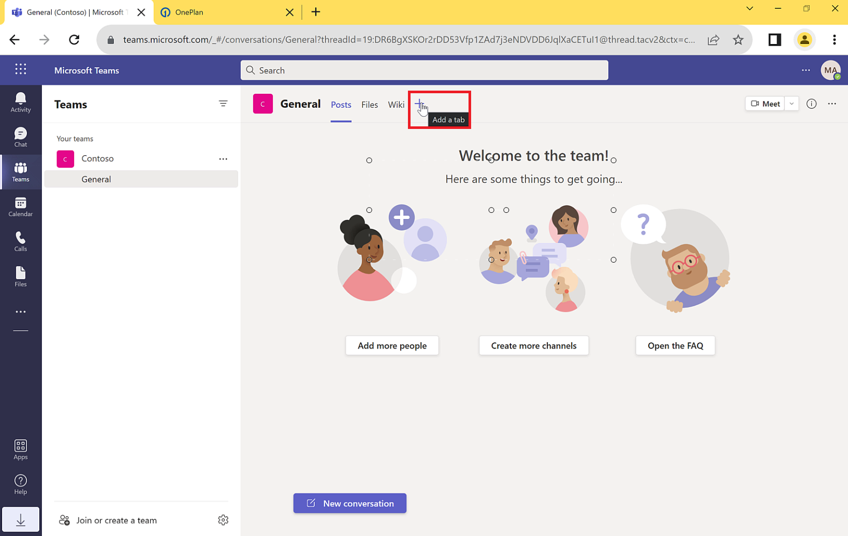Reload the page
The height and width of the screenshot is (536, 848).
coord(74,40)
